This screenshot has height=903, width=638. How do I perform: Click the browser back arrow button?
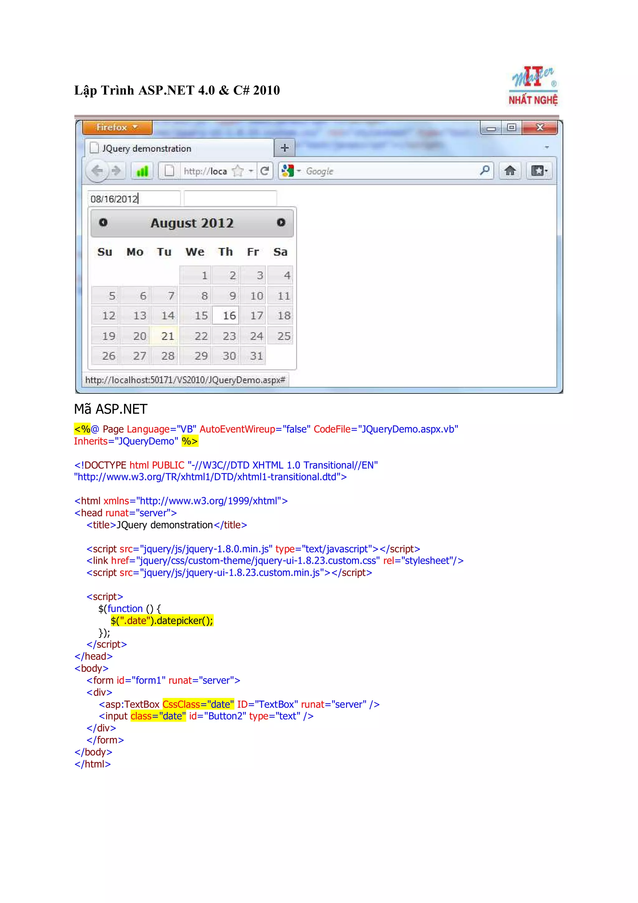[x=97, y=171]
